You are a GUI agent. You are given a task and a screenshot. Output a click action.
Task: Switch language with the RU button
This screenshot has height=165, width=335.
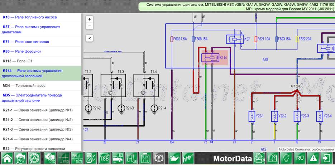[300, 159]
